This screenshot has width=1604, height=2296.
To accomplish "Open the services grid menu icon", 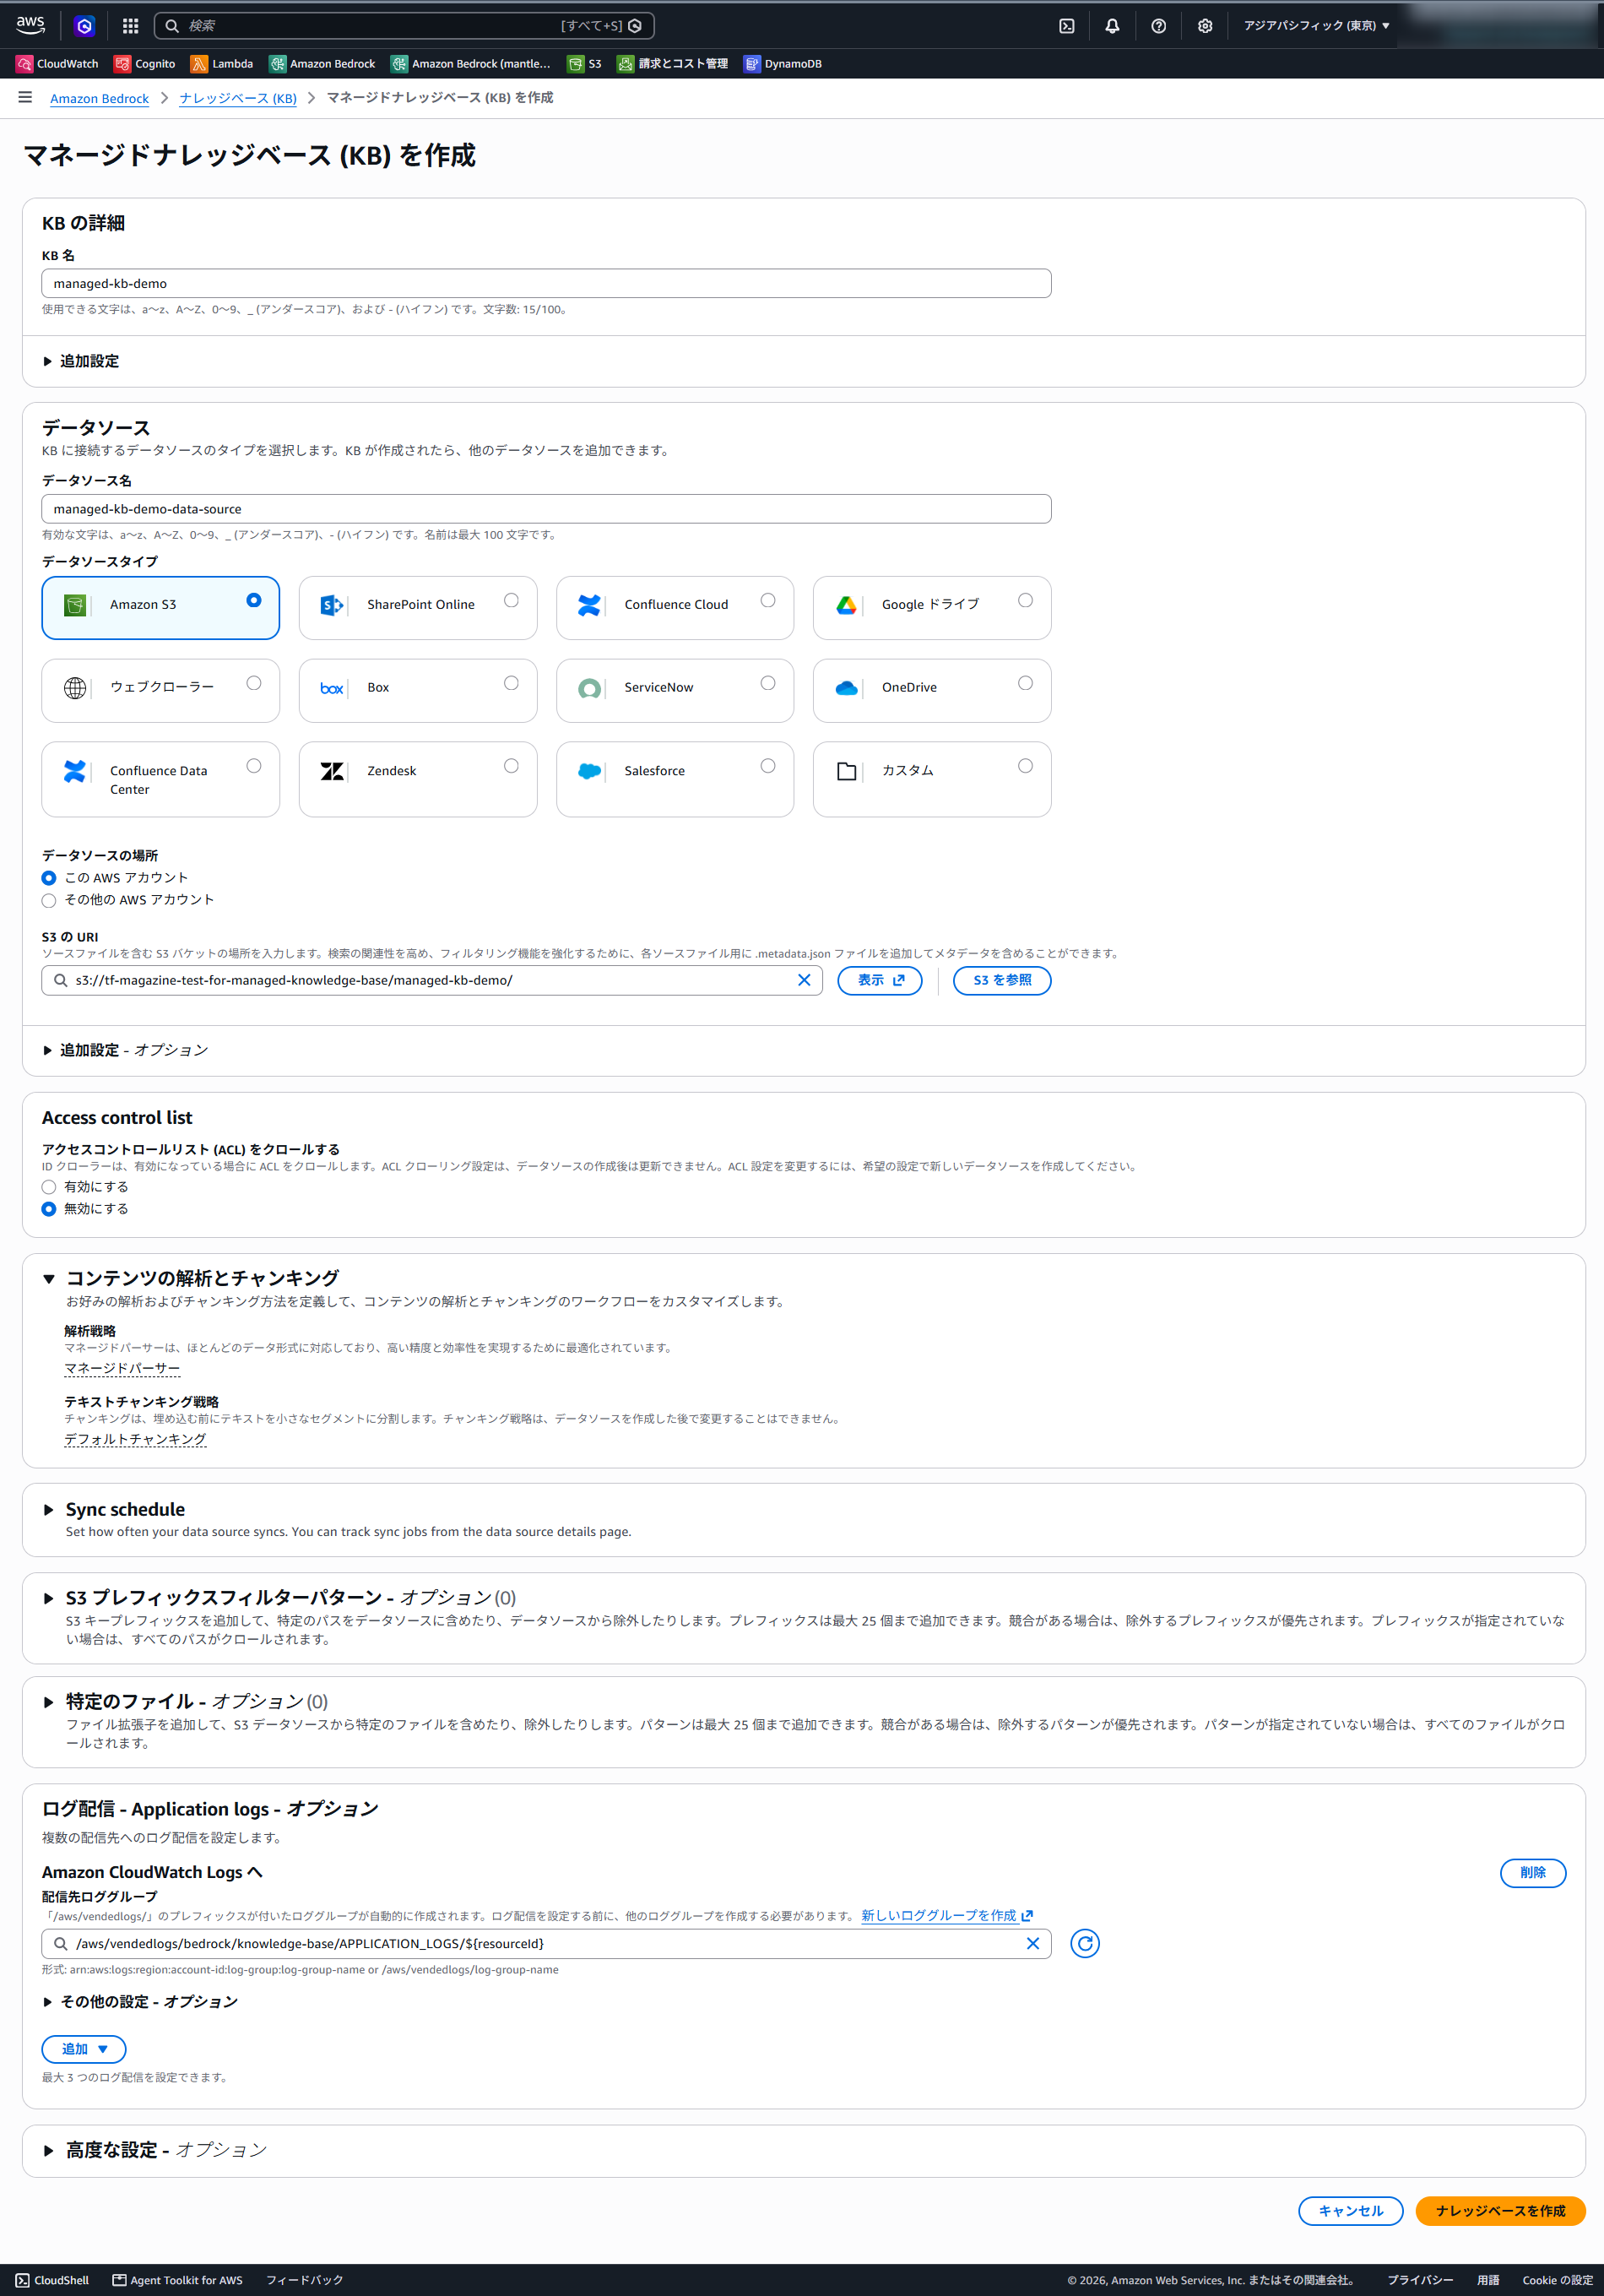I will tap(130, 26).
